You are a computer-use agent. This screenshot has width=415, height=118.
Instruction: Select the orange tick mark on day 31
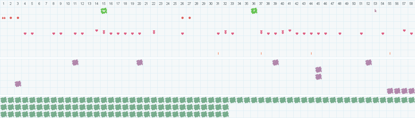click(218, 53)
